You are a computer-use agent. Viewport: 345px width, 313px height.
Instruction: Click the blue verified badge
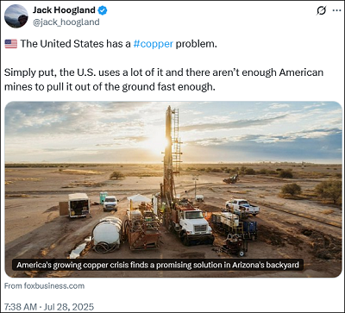(103, 10)
